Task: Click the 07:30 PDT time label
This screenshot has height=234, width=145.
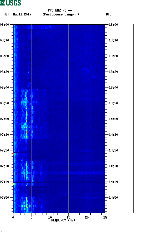Action: 5,166
